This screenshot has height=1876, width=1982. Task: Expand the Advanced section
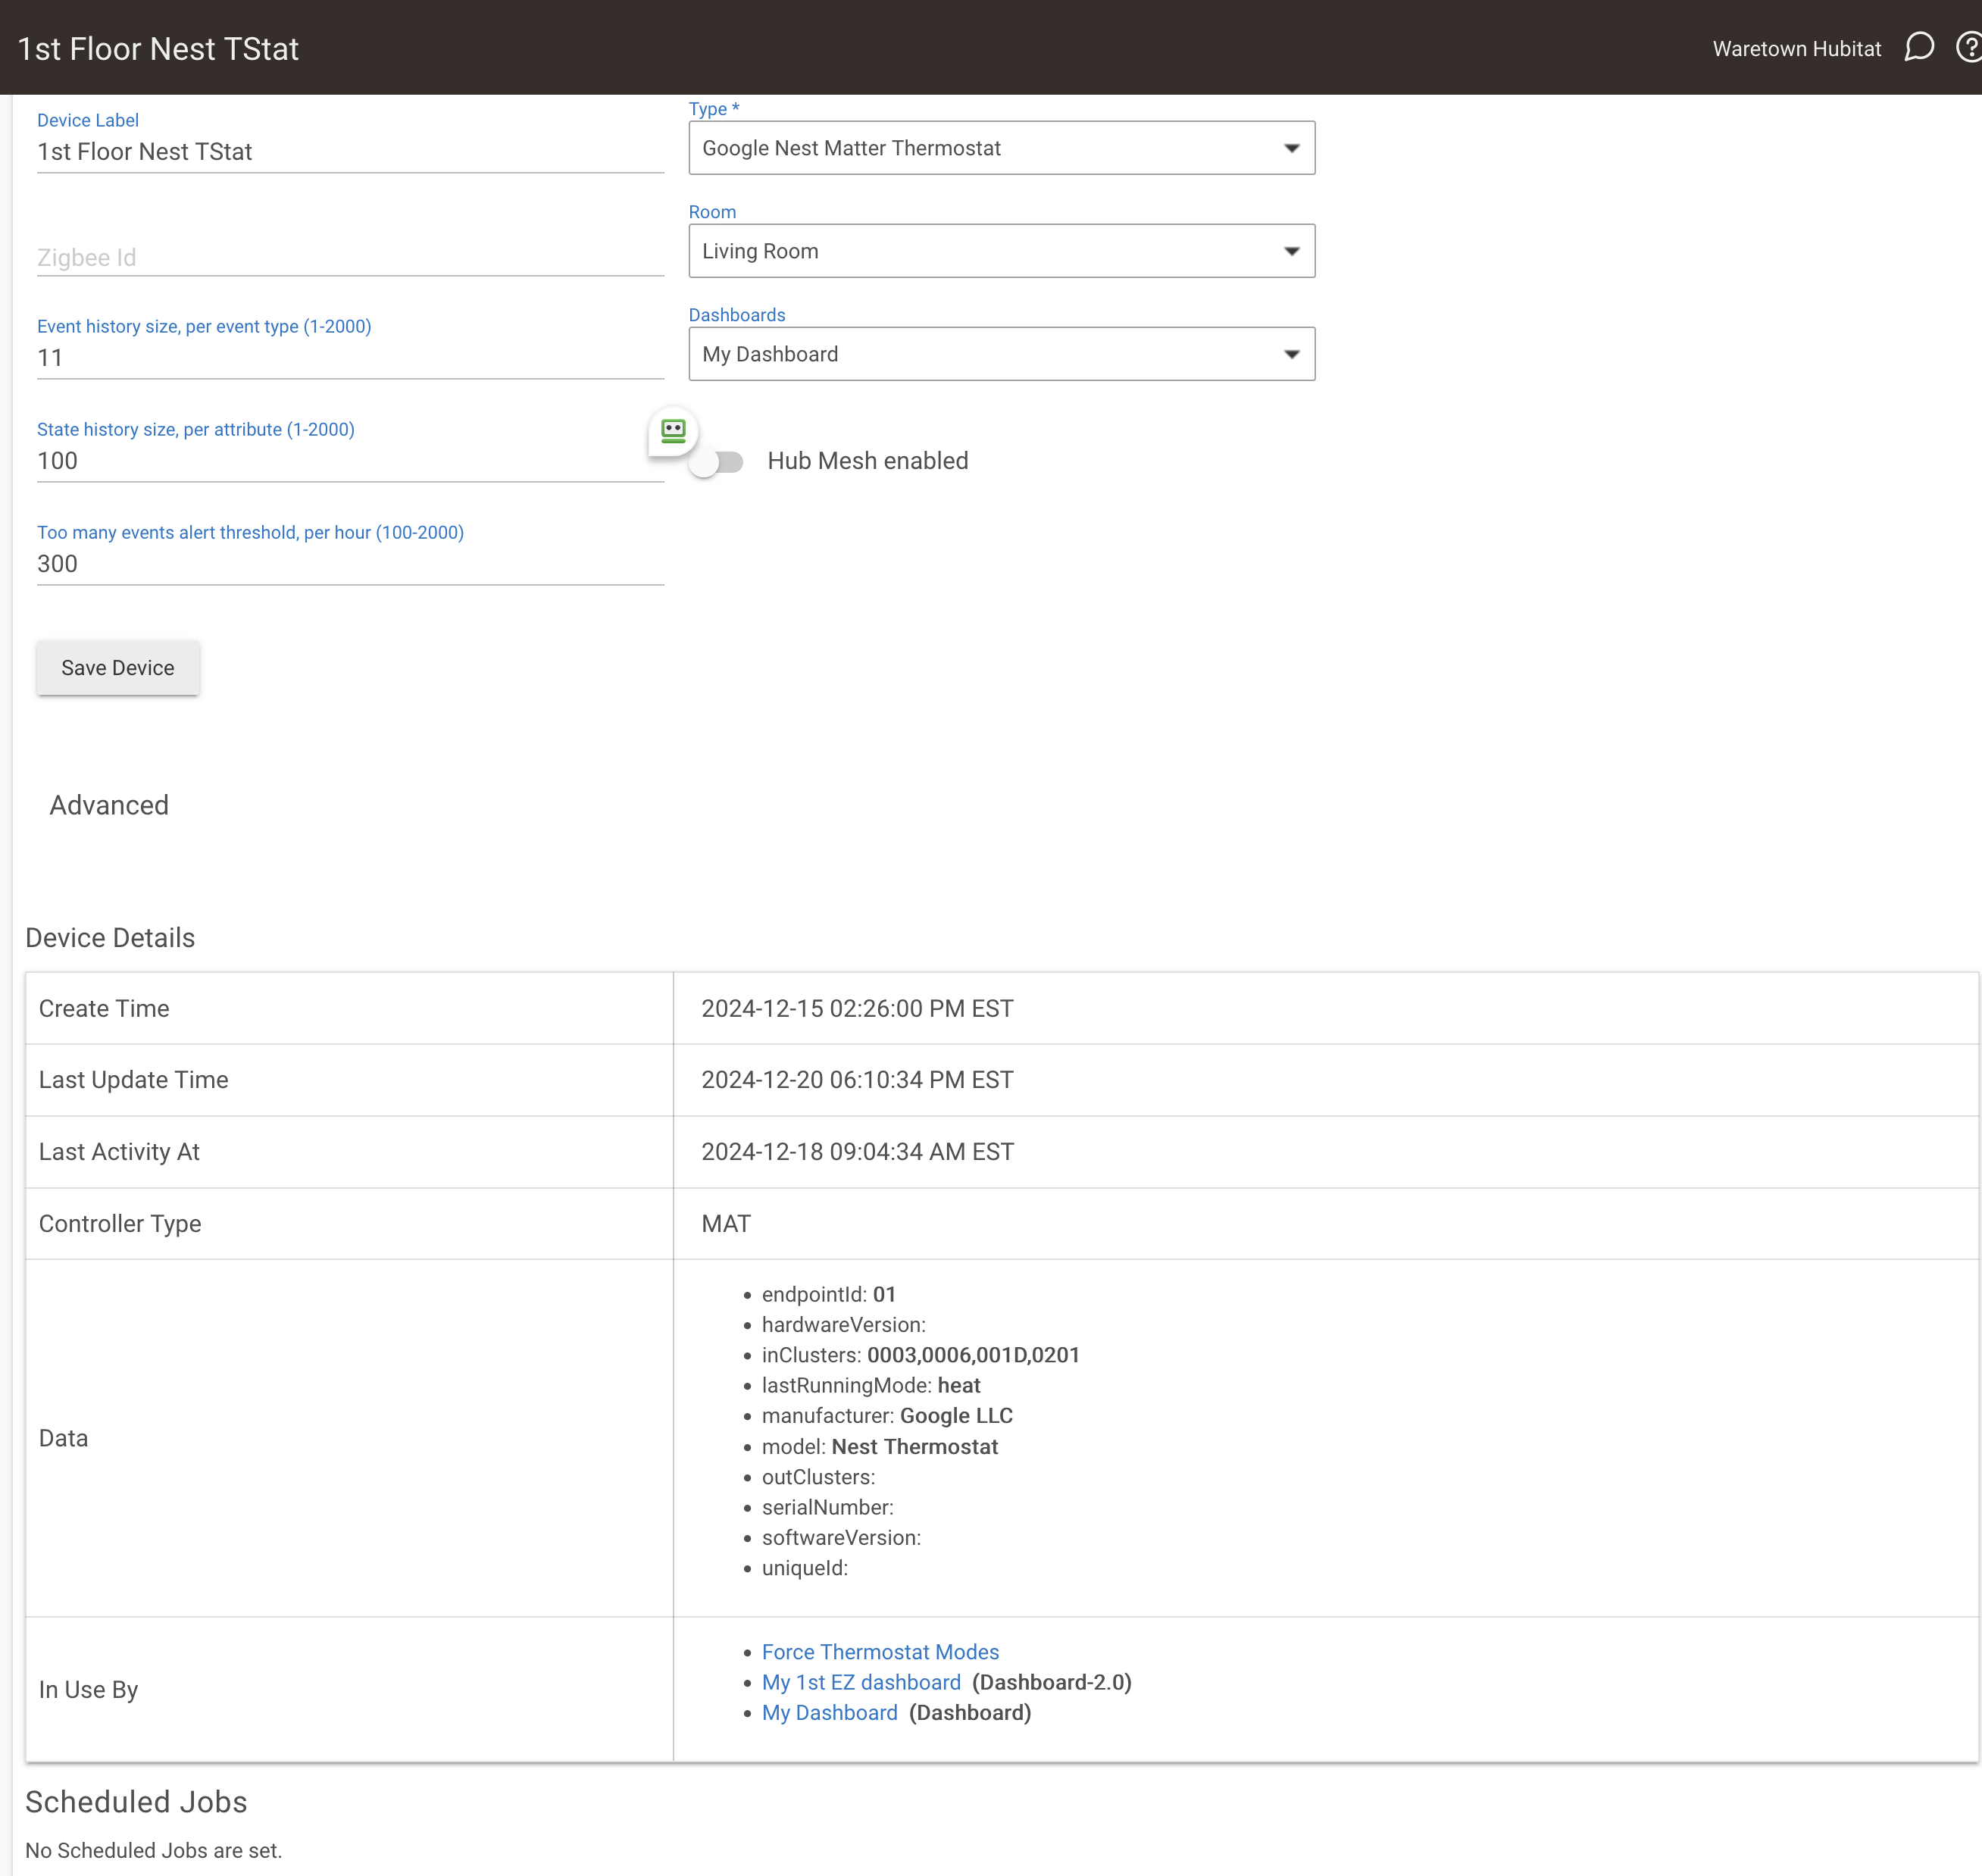click(x=109, y=805)
